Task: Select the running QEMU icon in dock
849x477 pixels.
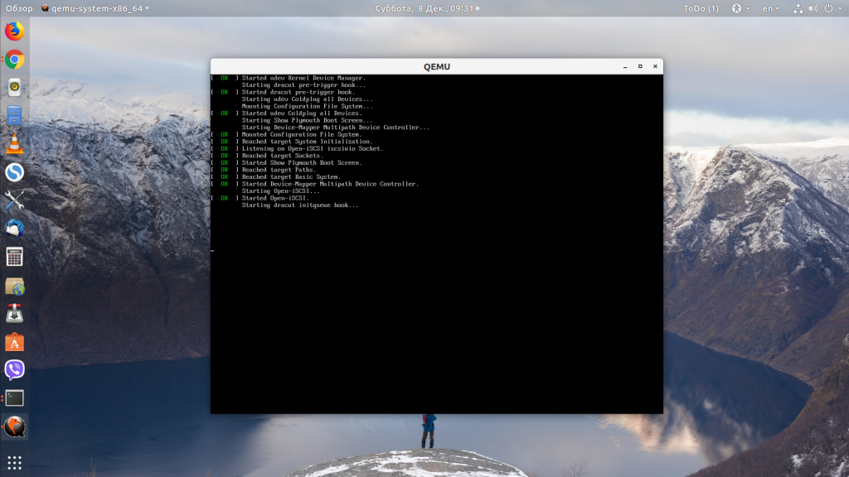Action: pos(15,426)
